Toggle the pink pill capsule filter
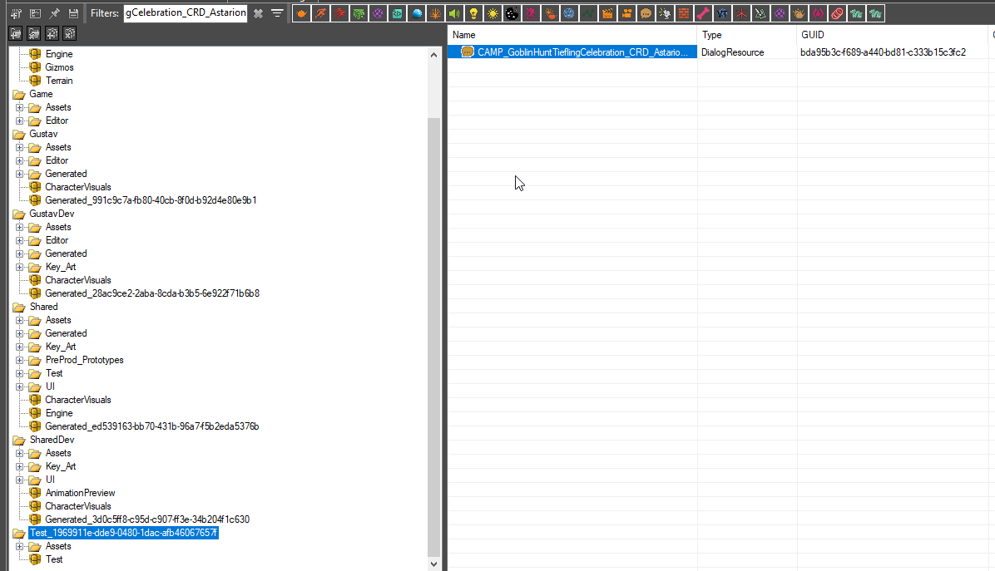This screenshot has height=571, width=995. point(837,13)
